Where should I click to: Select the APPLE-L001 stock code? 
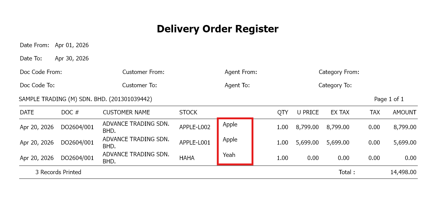[195, 143]
